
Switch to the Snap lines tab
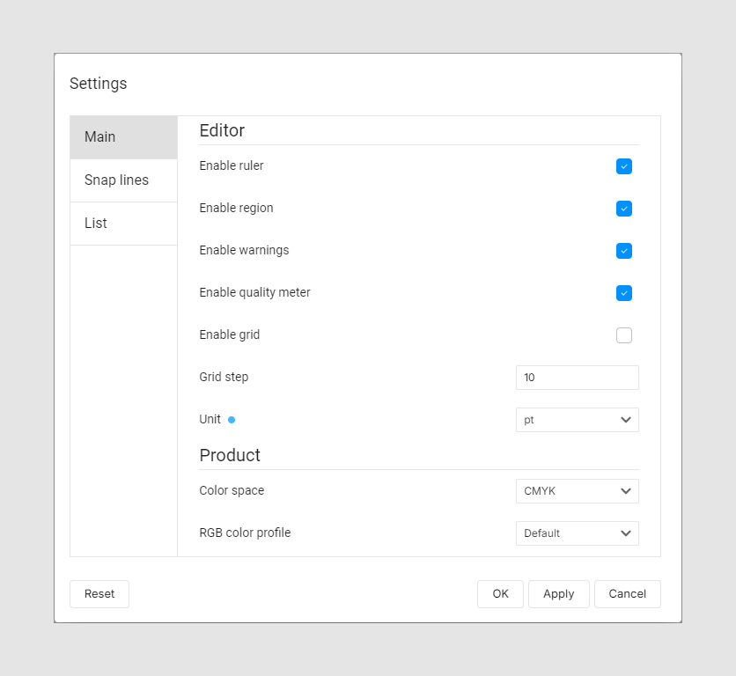[116, 180]
